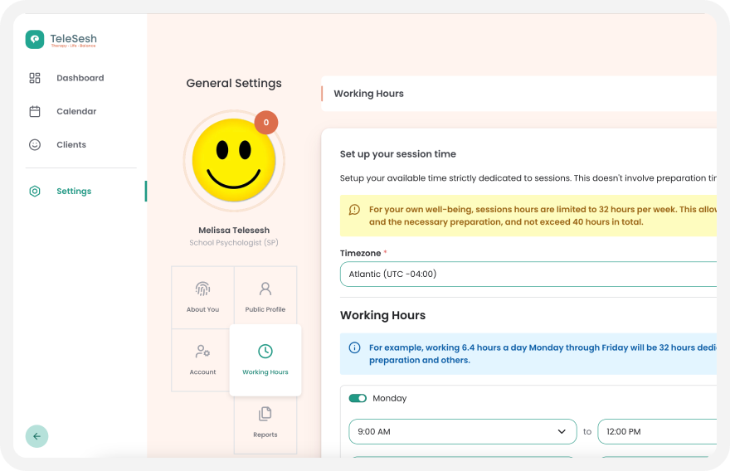Click the Melissa Telesesh profile name
730x471 pixels.
tap(234, 231)
